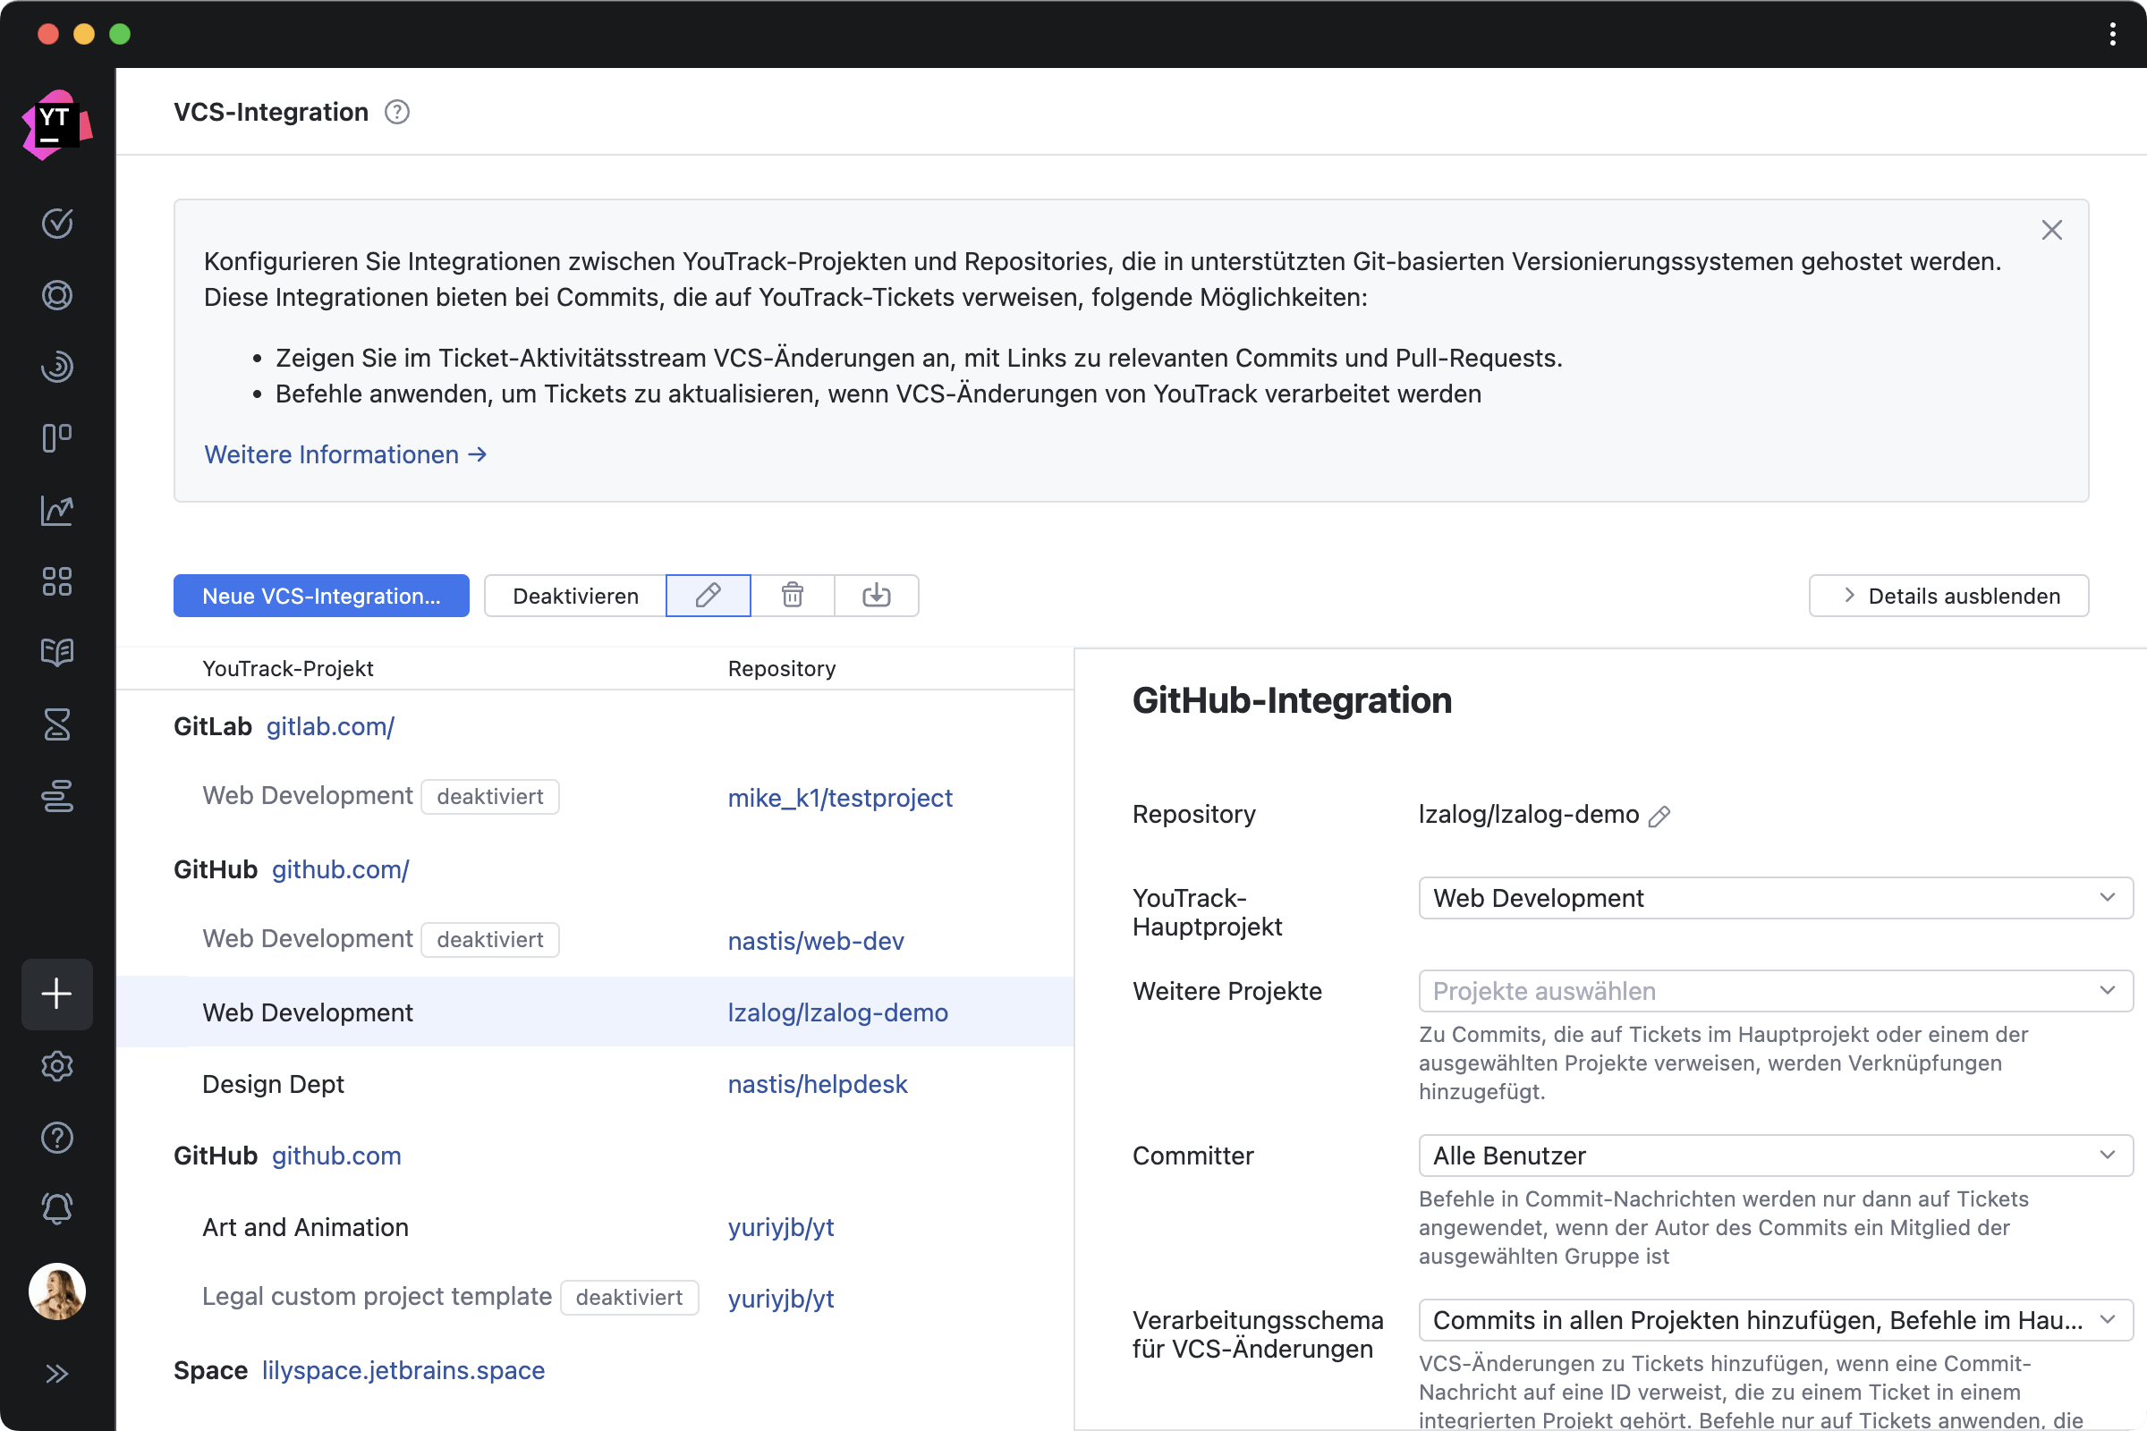Close the information banner
This screenshot has width=2147, height=1431.
point(2051,230)
